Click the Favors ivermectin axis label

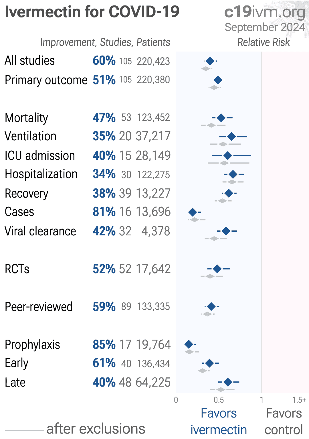(x=219, y=421)
